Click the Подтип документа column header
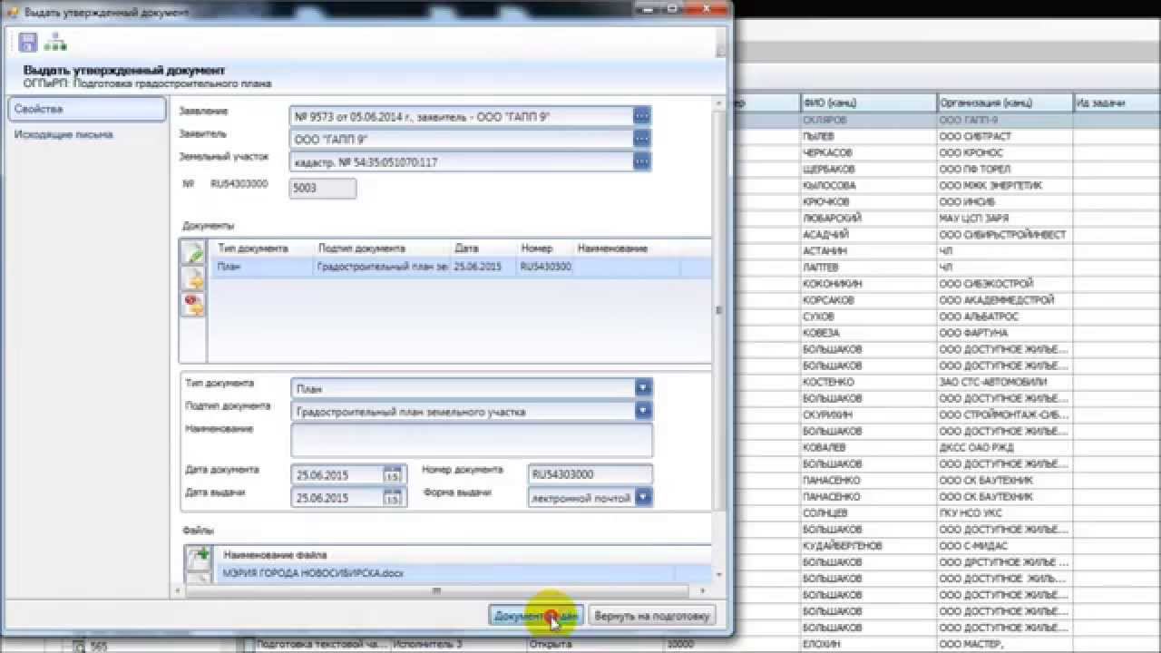 point(381,249)
